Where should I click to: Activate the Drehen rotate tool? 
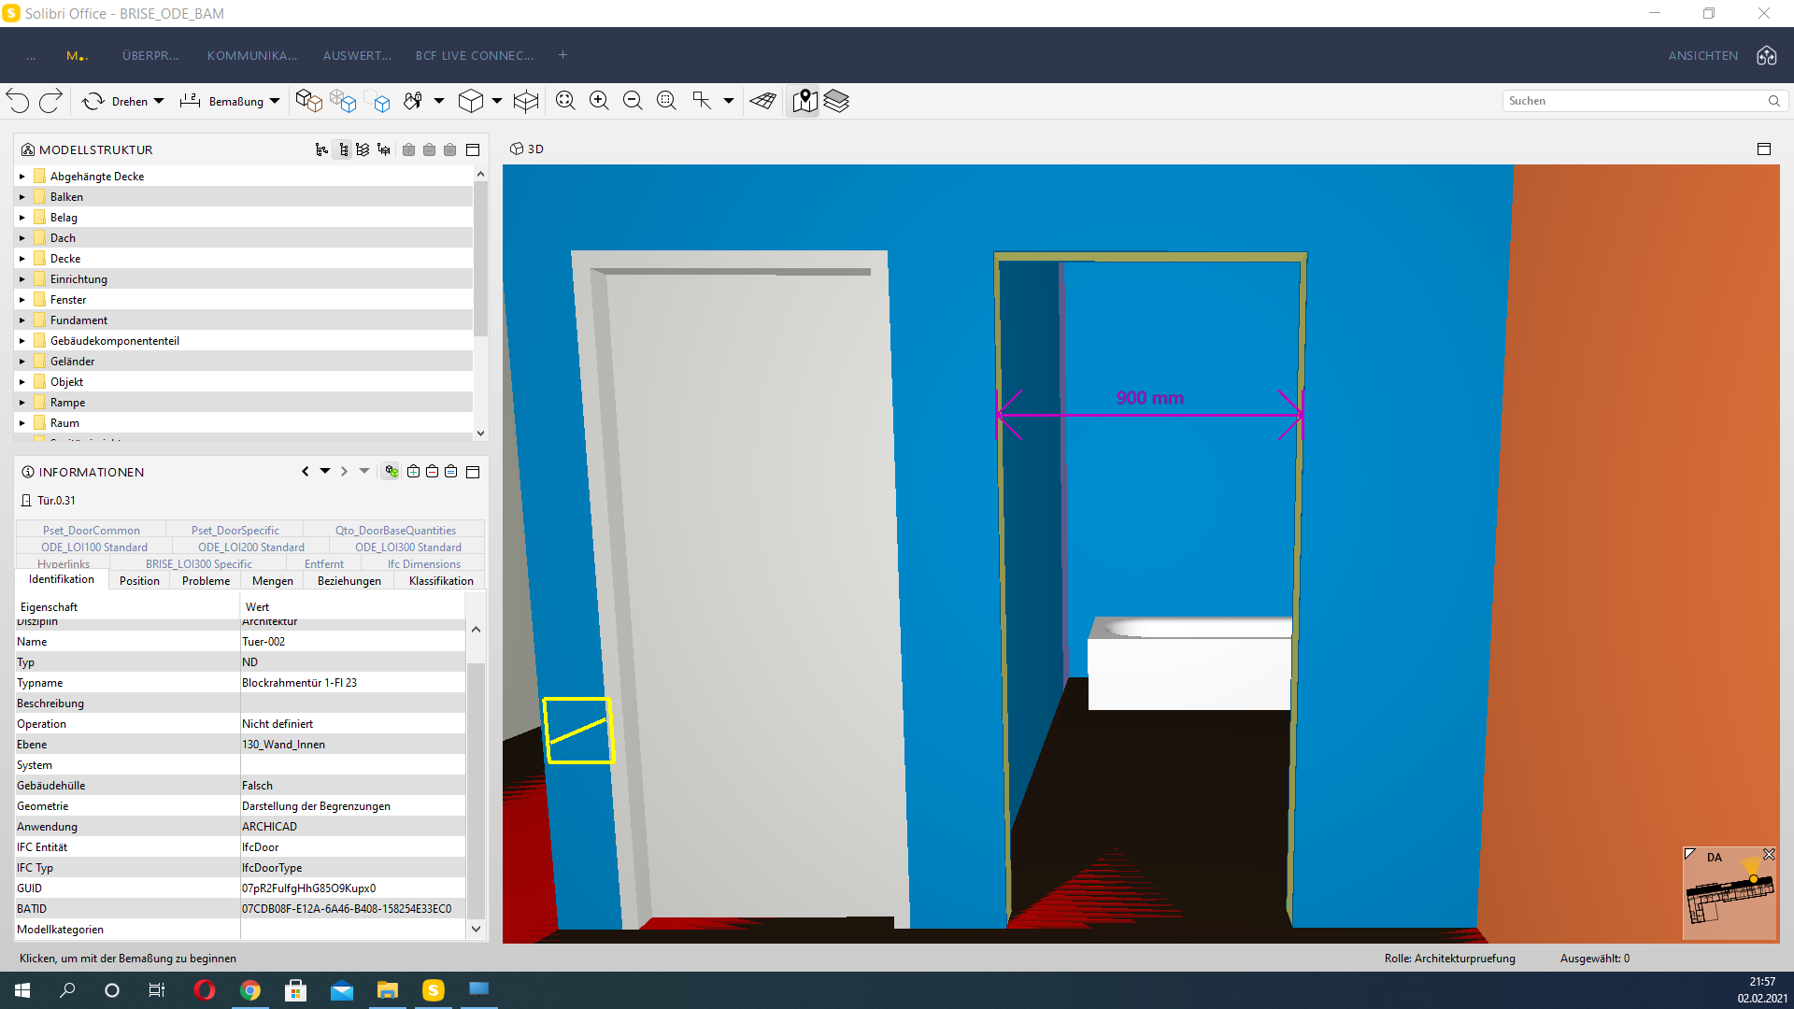pos(115,101)
